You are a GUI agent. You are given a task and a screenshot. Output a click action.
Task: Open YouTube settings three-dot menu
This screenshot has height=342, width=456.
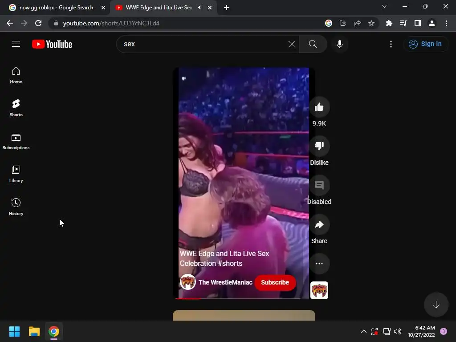click(391, 44)
